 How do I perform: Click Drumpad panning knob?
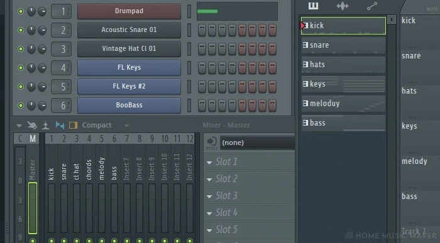(31, 11)
